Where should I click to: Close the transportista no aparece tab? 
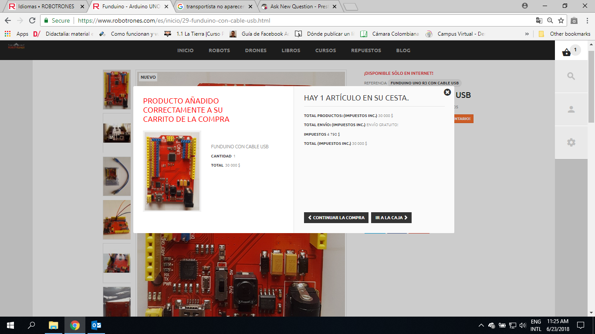click(x=250, y=7)
